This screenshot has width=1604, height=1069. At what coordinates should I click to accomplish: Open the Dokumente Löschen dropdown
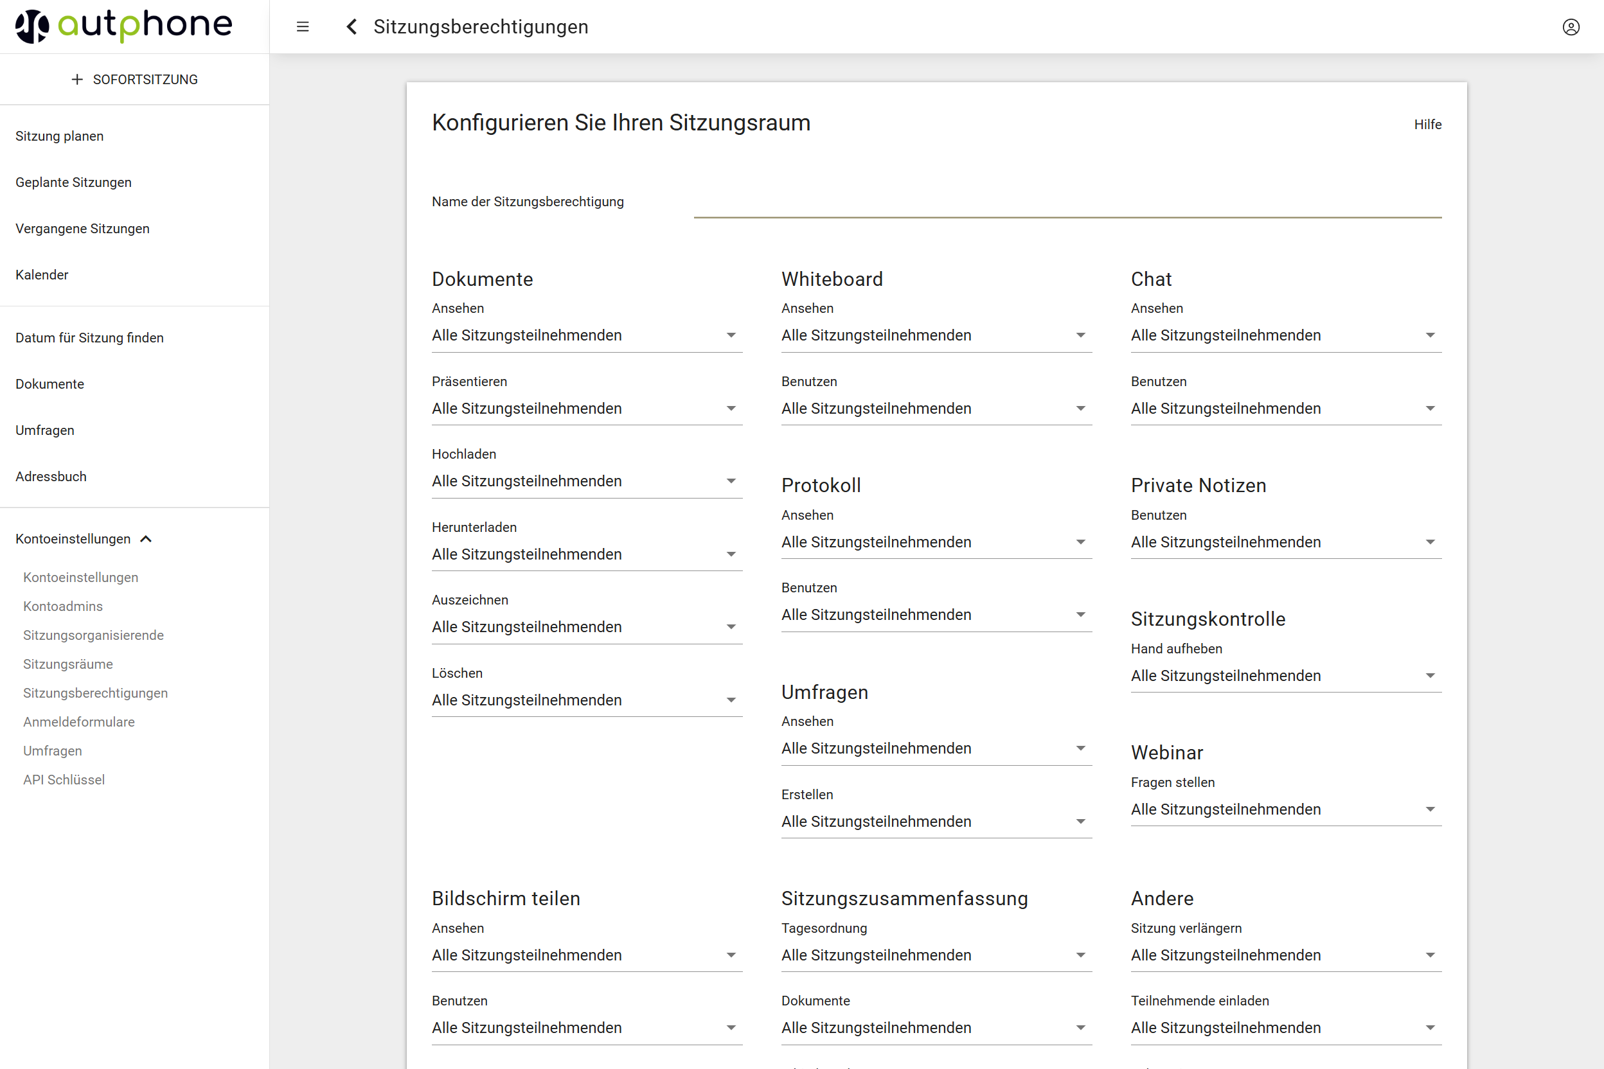[587, 700]
